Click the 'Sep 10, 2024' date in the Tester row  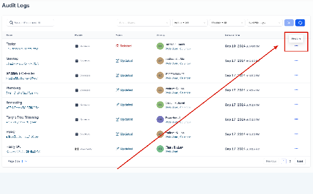[x=235, y=46]
